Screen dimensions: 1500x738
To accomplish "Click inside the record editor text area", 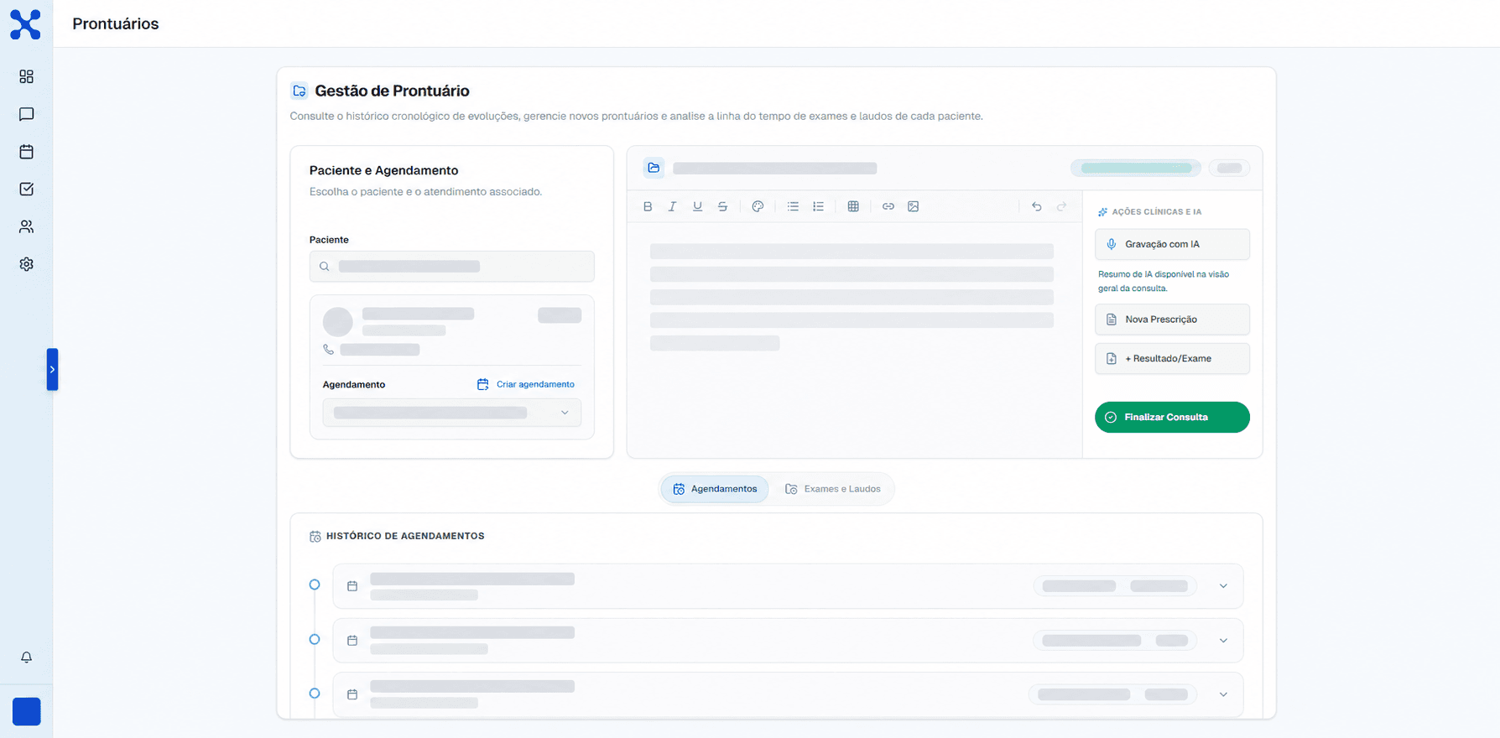I will (x=854, y=340).
